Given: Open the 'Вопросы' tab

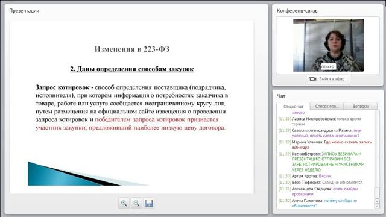Looking at the screenshot, I should click(361, 106).
